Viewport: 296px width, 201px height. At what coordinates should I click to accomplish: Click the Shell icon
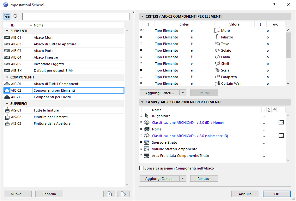click(x=217, y=64)
